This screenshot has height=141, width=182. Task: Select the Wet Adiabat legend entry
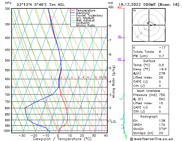pos(85,20)
